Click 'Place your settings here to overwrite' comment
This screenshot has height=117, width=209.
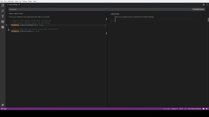pyautogui.click(x=134, y=17)
